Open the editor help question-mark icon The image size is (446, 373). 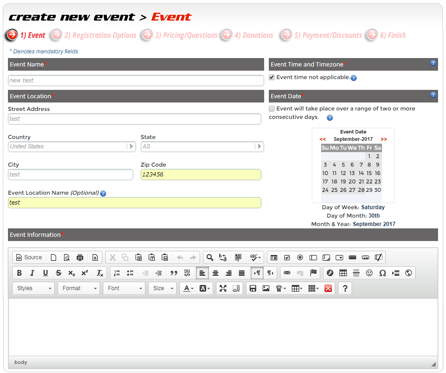pos(345,288)
